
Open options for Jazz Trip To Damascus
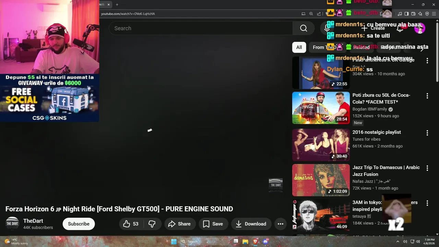427,168
